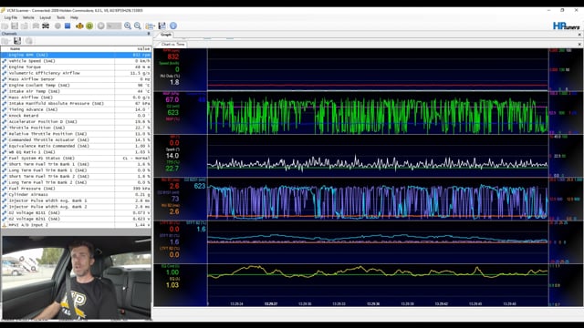
Task: Open the Tools menu
Action: [61, 17]
